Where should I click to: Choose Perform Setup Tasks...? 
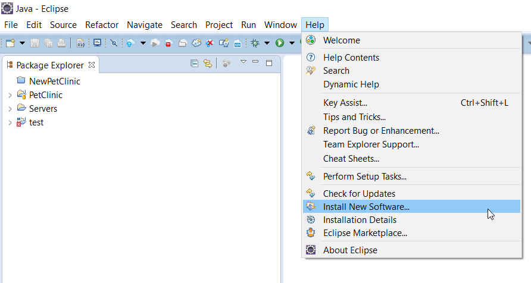coord(411,177)
